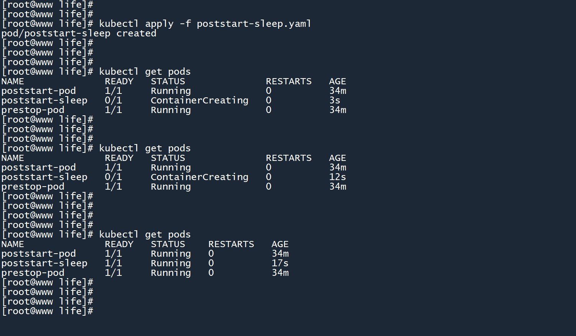
Task: Click the kubectl apply command text
Action: [x=204, y=24]
